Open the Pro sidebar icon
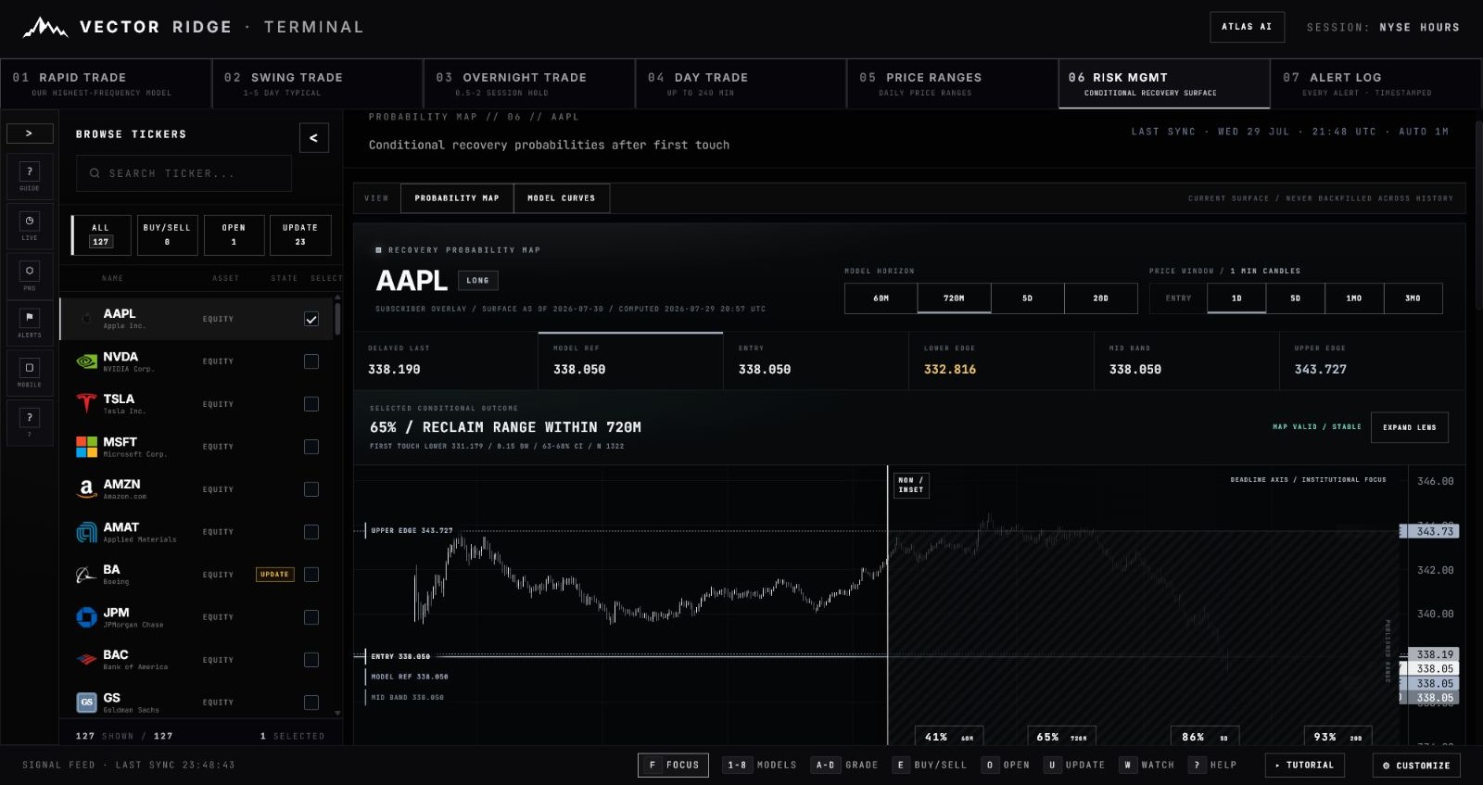The height and width of the screenshot is (785, 1483). [x=30, y=275]
